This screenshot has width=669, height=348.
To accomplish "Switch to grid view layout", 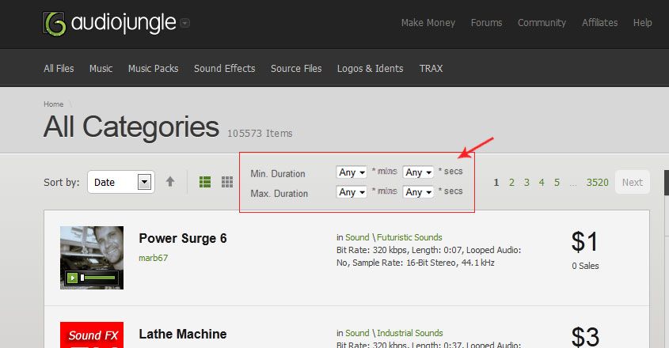I will click(x=227, y=182).
